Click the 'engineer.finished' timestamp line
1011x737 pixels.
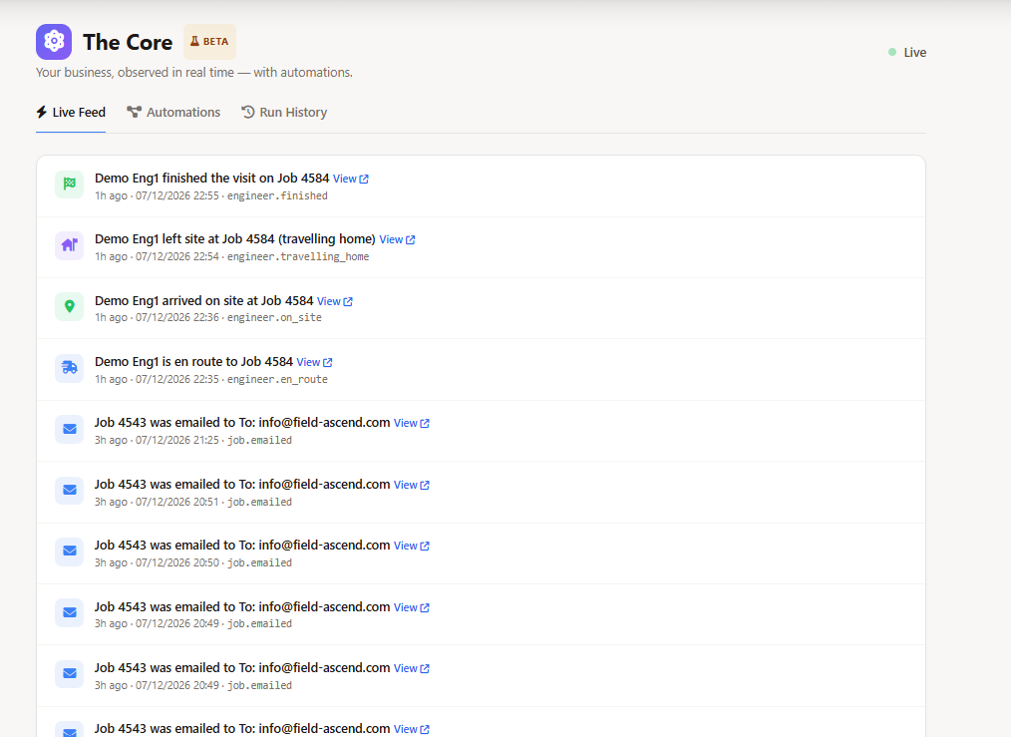[x=211, y=195]
